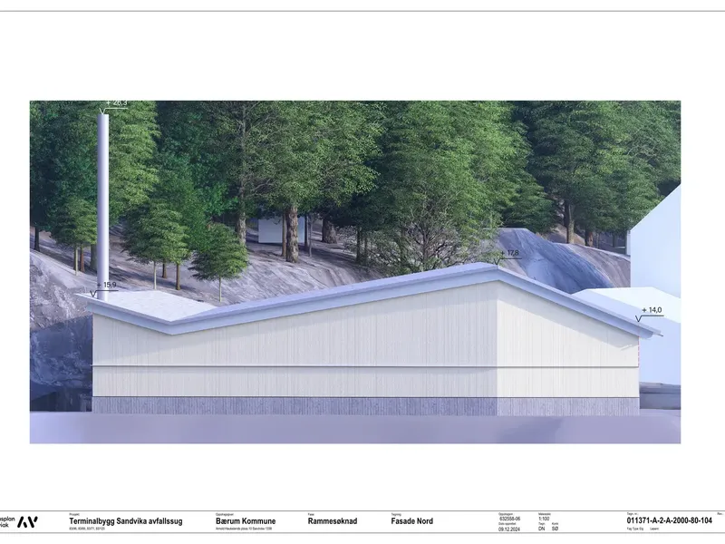Select the date "09.12.2024"
725x544 pixels.
click(509, 529)
